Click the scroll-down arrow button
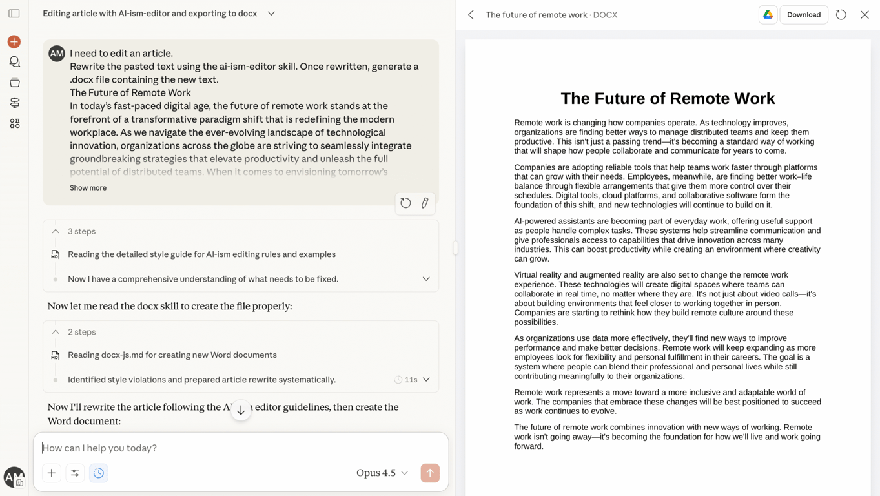880x496 pixels. pyautogui.click(x=241, y=410)
